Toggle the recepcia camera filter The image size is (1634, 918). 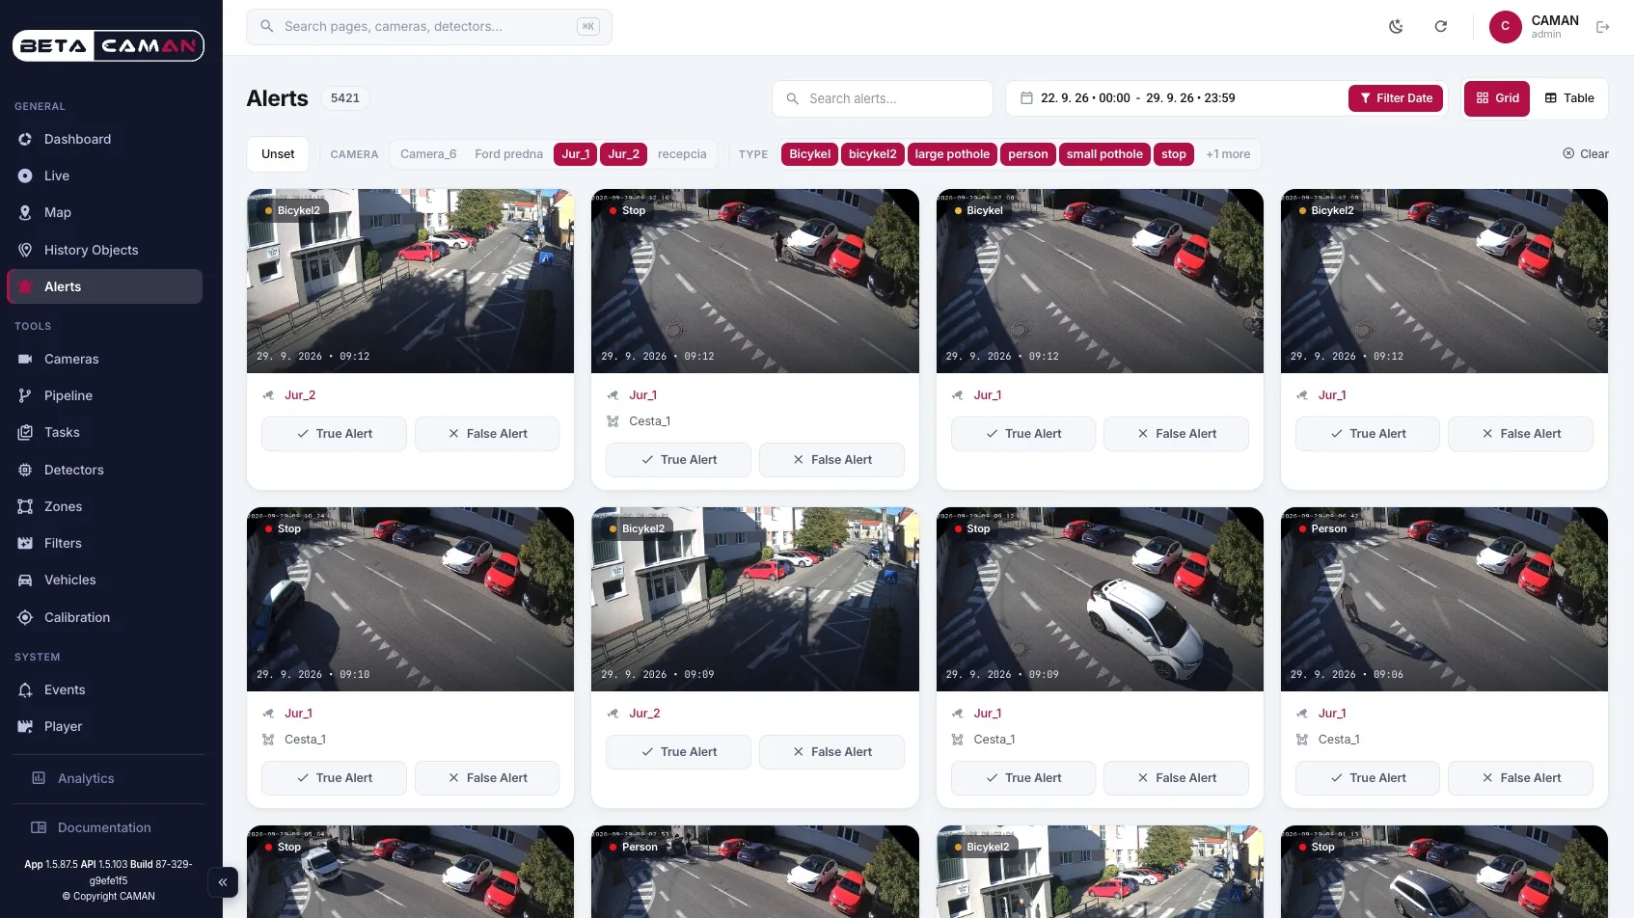click(682, 154)
